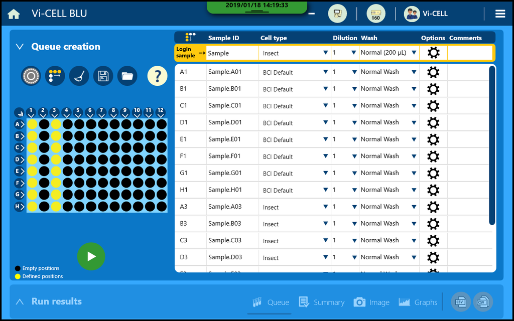The height and width of the screenshot is (321, 514).
Task: Clear the queue with the broom icon
Action: (79, 76)
